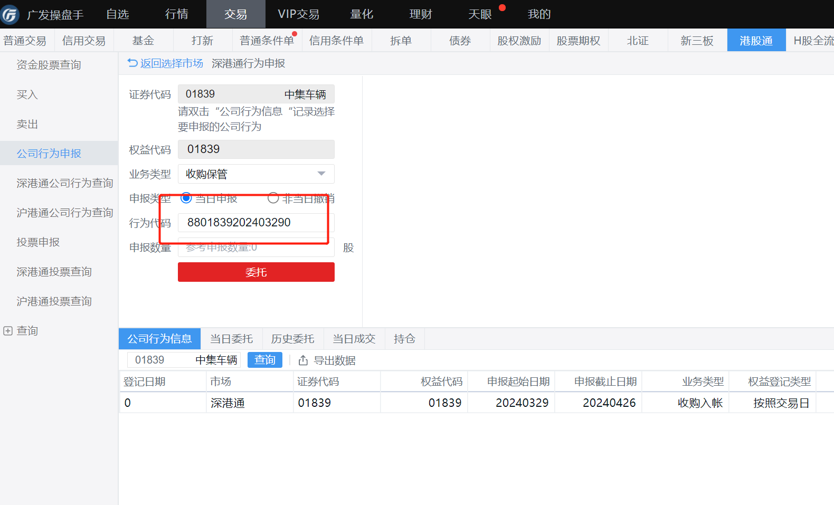The width and height of the screenshot is (834, 505).
Task: Open the 行情 top menu
Action: [177, 14]
